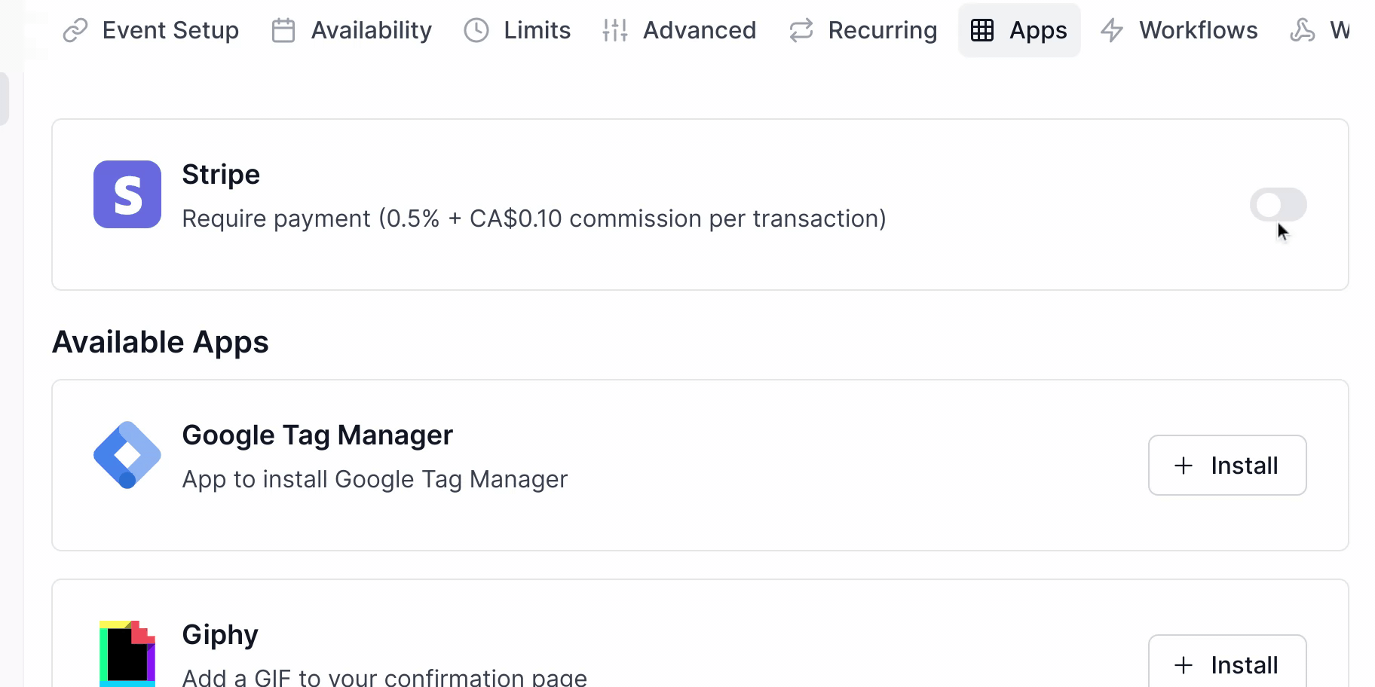Click the clock icon beside Limits

click(476, 30)
